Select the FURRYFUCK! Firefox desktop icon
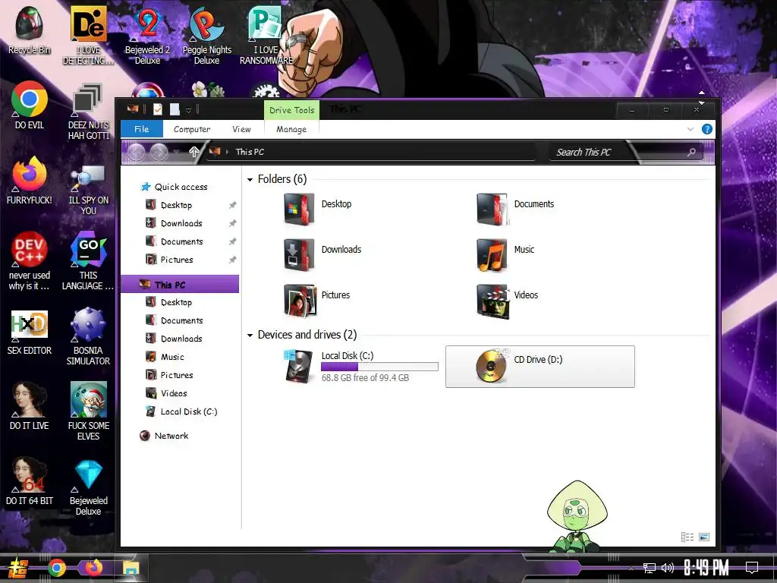Viewport: 777px width, 583px height. tap(30, 181)
